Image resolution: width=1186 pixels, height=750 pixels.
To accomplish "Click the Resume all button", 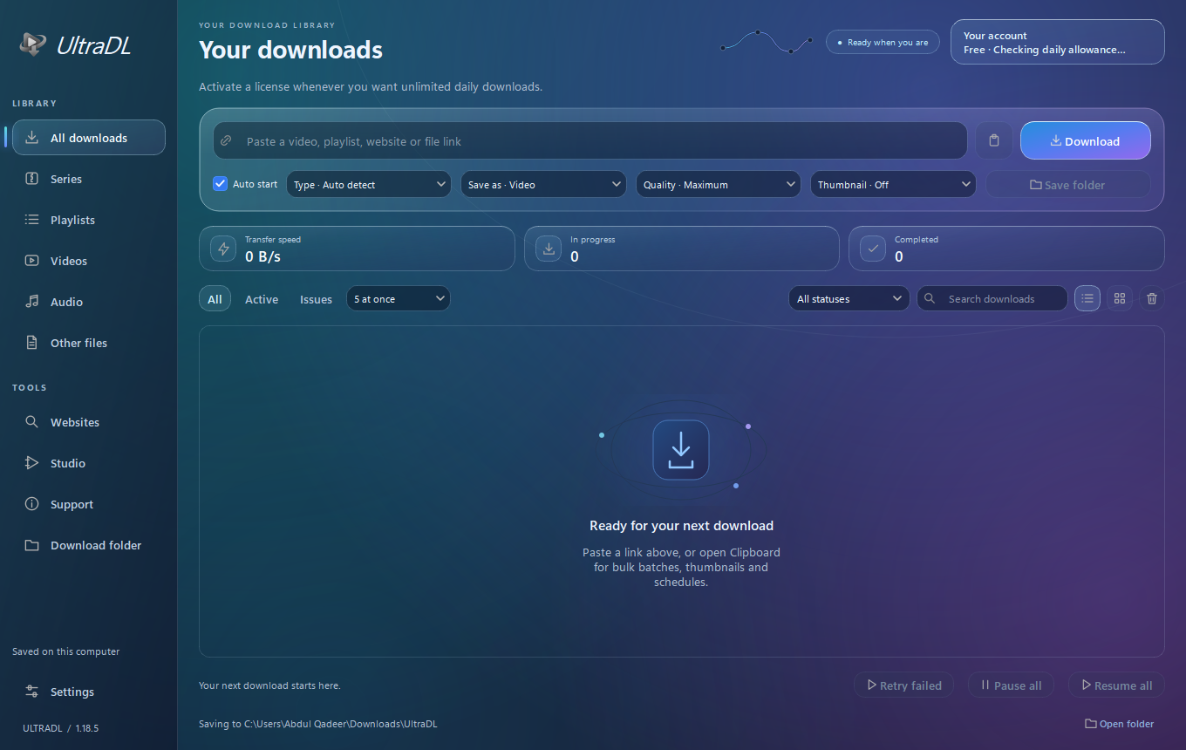I will (1117, 685).
